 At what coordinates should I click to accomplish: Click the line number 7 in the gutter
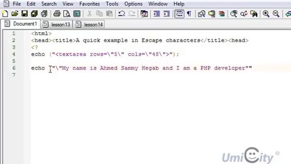(x=14, y=75)
